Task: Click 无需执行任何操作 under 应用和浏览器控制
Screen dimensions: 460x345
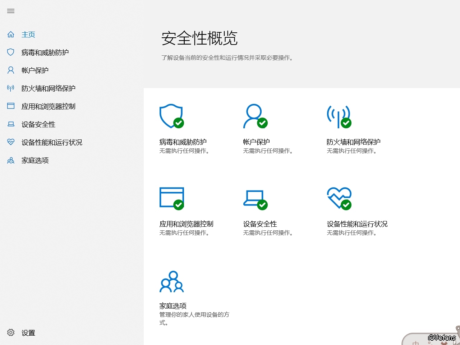Action: 184,233
